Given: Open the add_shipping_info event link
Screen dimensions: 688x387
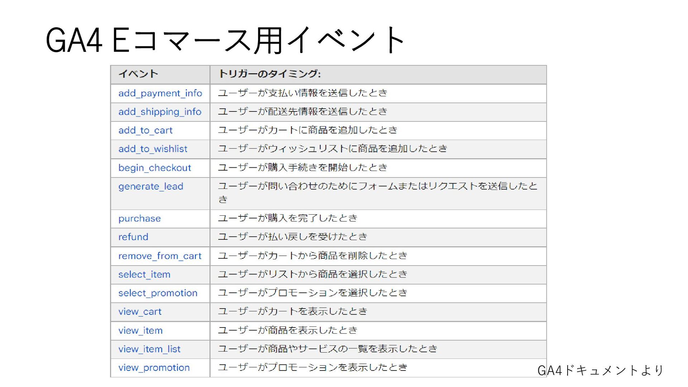Looking at the screenshot, I should (160, 112).
